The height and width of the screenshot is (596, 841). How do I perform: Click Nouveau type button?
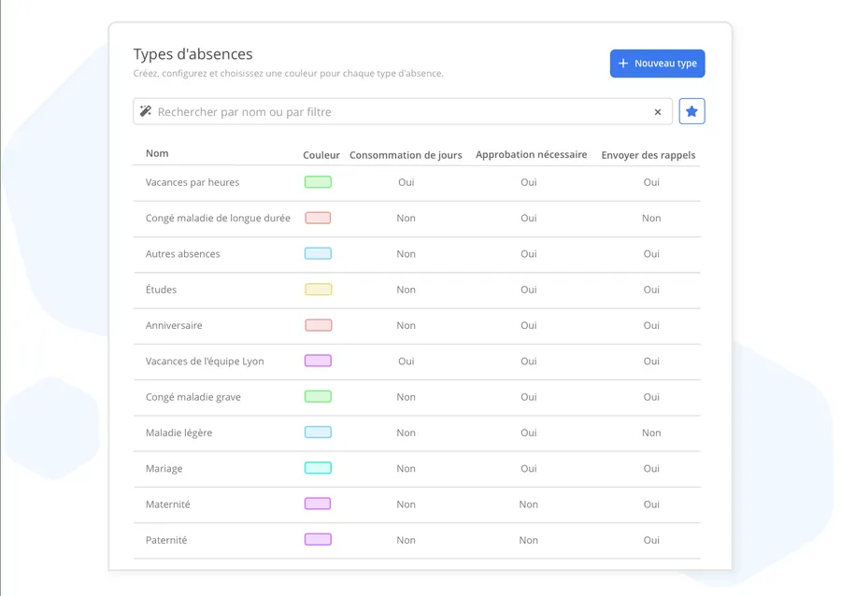657,64
